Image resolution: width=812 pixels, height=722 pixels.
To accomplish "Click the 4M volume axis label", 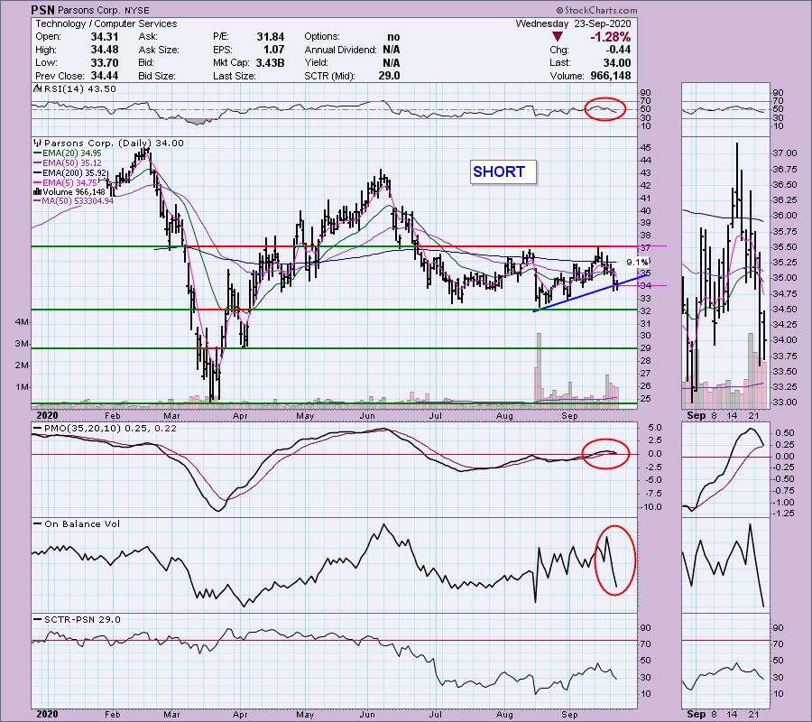I will coord(23,322).
